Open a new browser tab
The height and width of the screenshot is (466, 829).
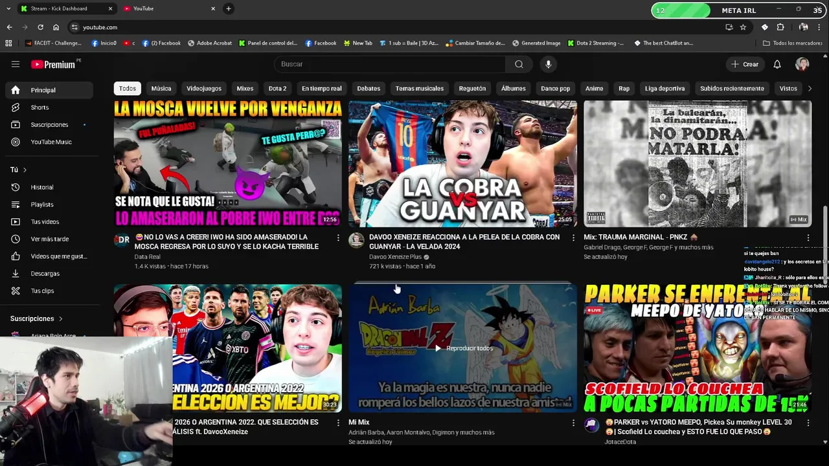click(x=228, y=8)
